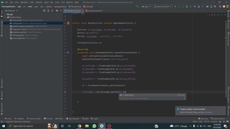Image resolution: width=230 pixels, height=129 pixels.
Task: Open the Pixel 3a API 29 device dropdown
Action: click(163, 6)
